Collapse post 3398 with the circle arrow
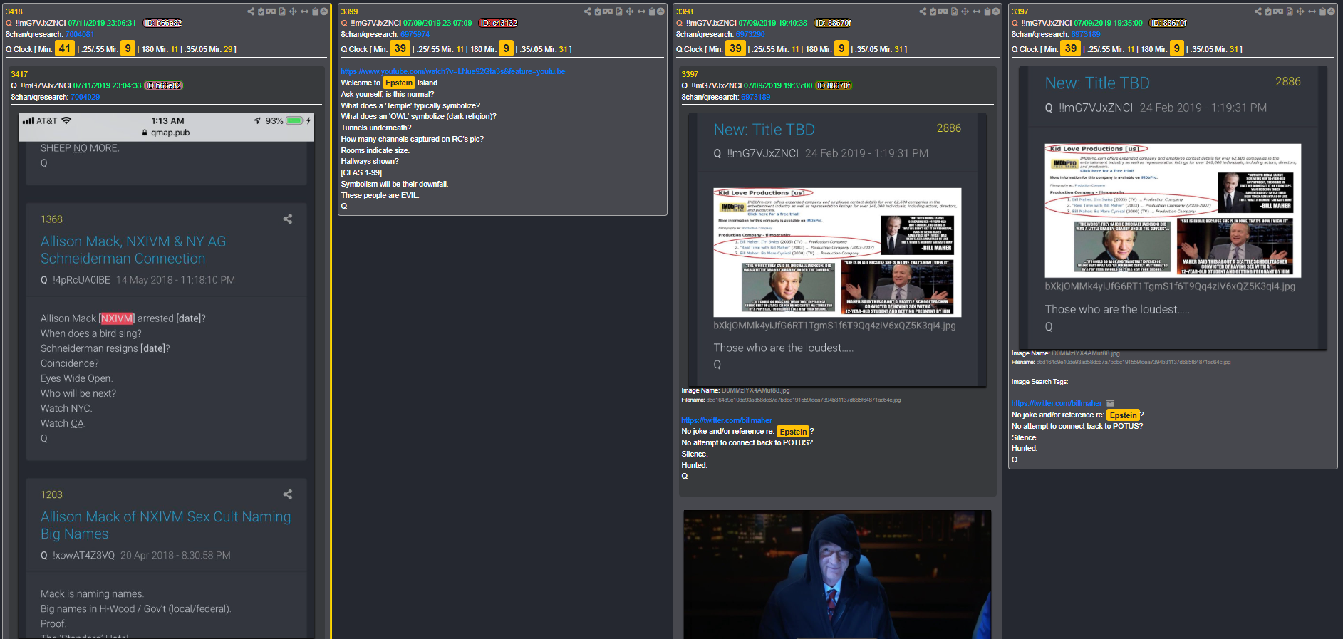1343x639 pixels. click(996, 11)
